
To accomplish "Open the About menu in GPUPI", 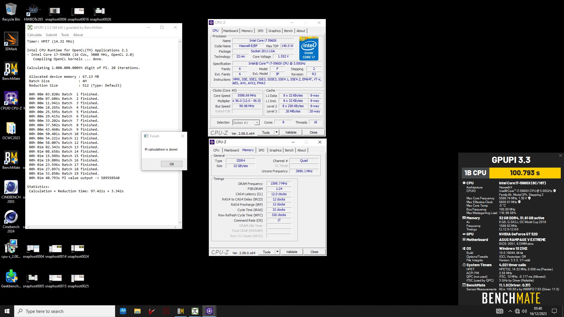I will coord(78,35).
